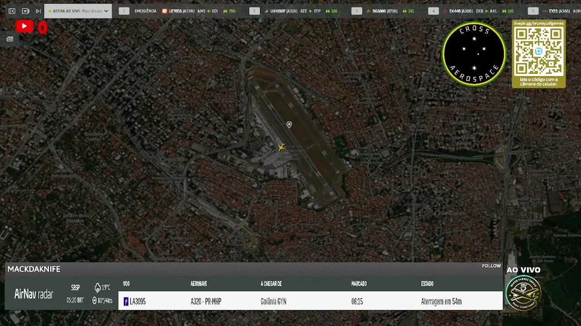Click the ESTADO column header
The width and height of the screenshot is (581, 326).
point(427,284)
